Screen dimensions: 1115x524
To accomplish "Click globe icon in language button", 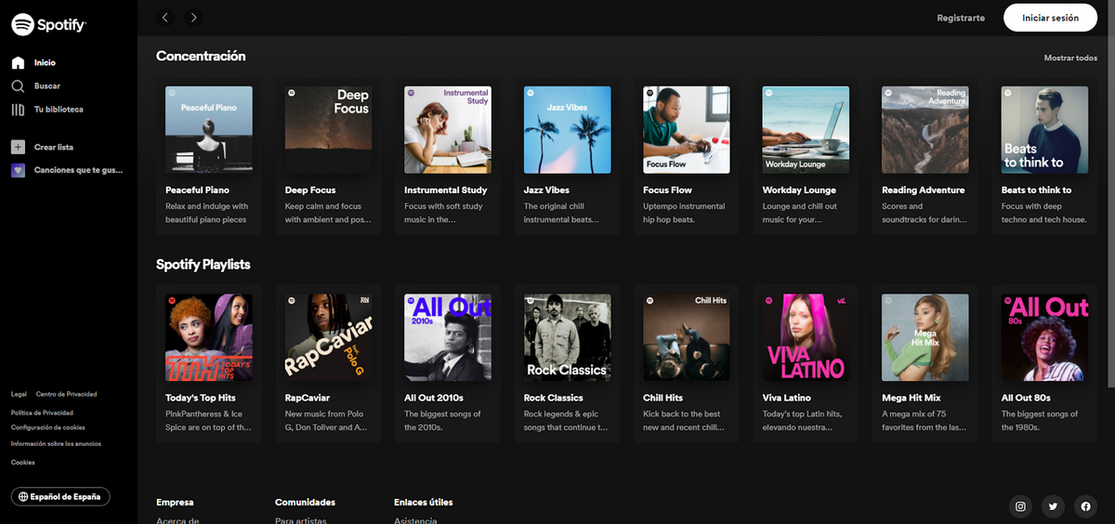I will 23,497.
